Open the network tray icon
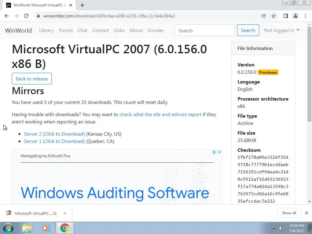Screen dimensions: 312x234 coord(274,228)
